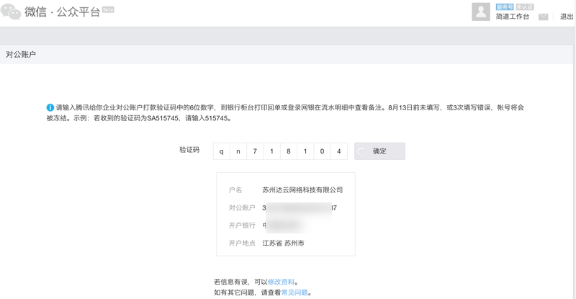Click the verification box containing '7'

pos(255,151)
